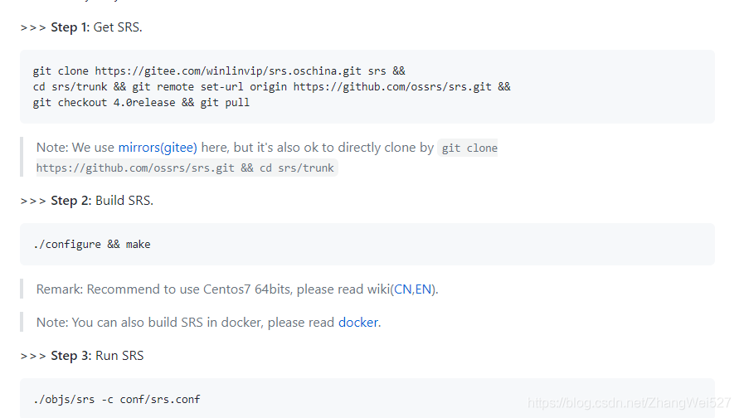This screenshot has width=739, height=418.
Task: Click the Step 3: Run SRS heading
Action: click(97, 356)
